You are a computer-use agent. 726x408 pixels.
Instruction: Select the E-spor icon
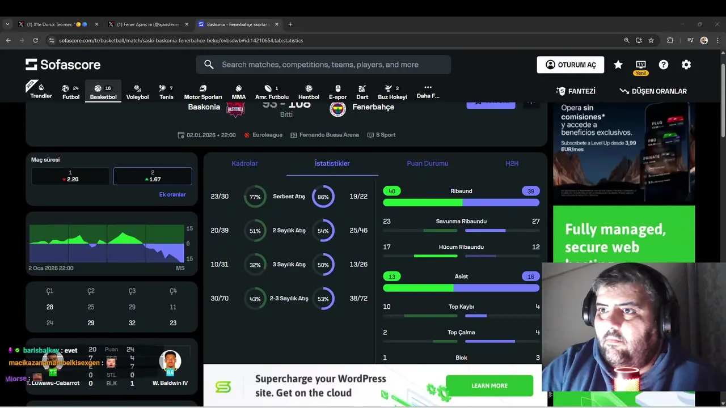tap(337, 92)
